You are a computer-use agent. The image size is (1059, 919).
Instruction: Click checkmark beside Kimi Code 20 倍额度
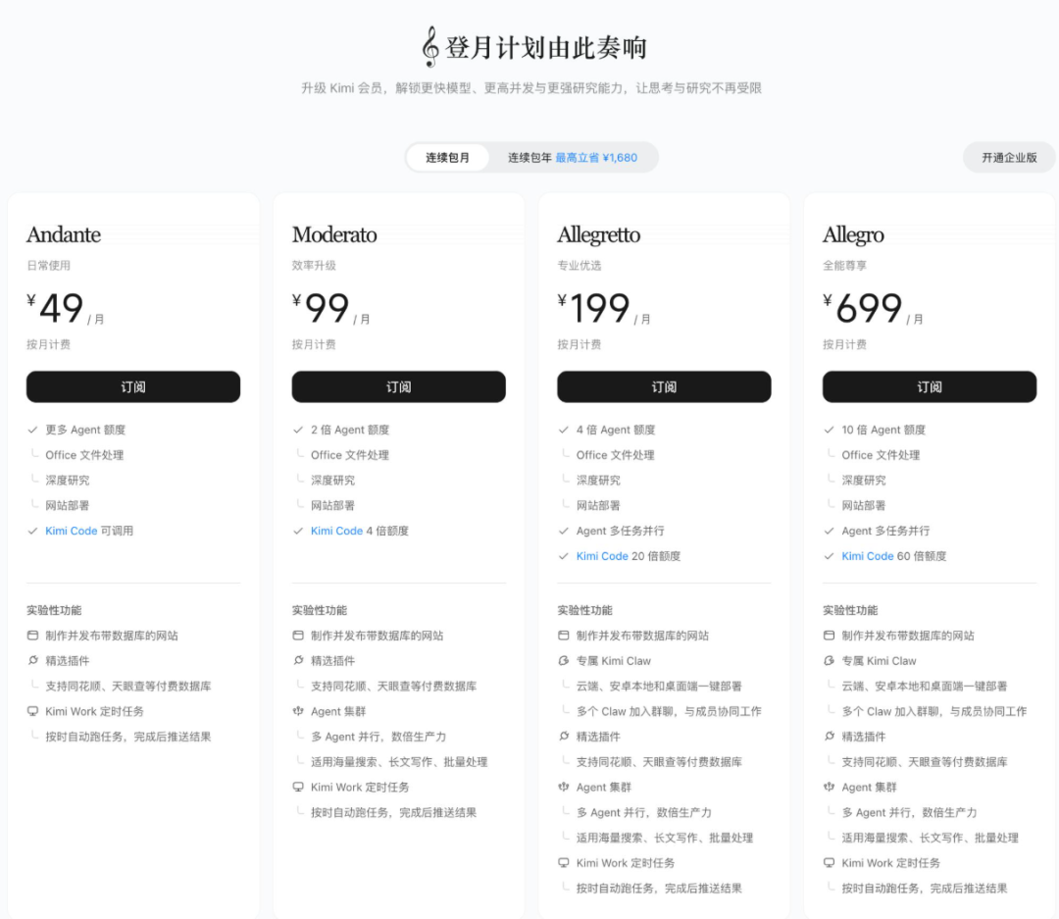pos(563,556)
